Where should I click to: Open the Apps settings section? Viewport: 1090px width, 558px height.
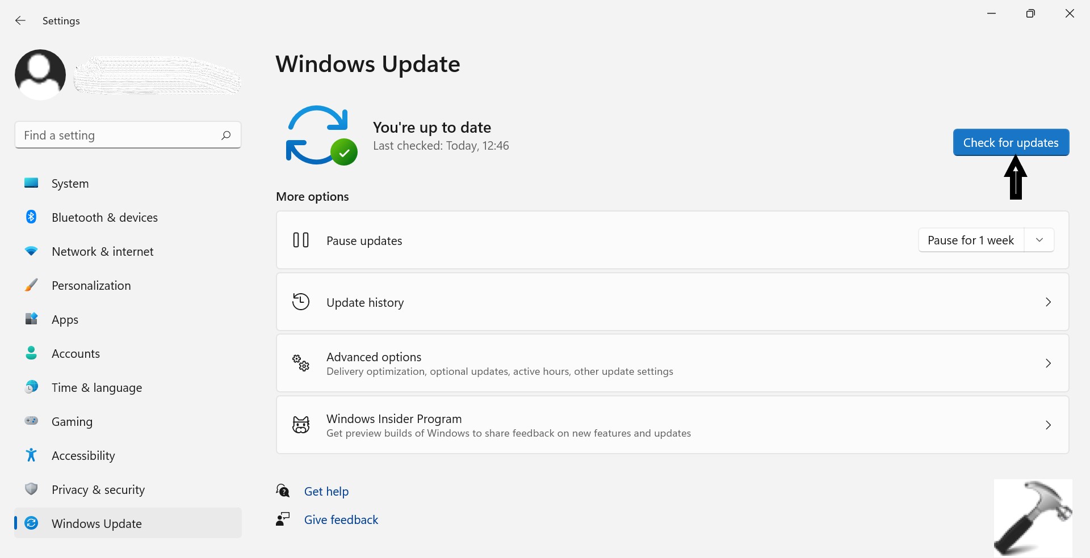tap(128, 319)
